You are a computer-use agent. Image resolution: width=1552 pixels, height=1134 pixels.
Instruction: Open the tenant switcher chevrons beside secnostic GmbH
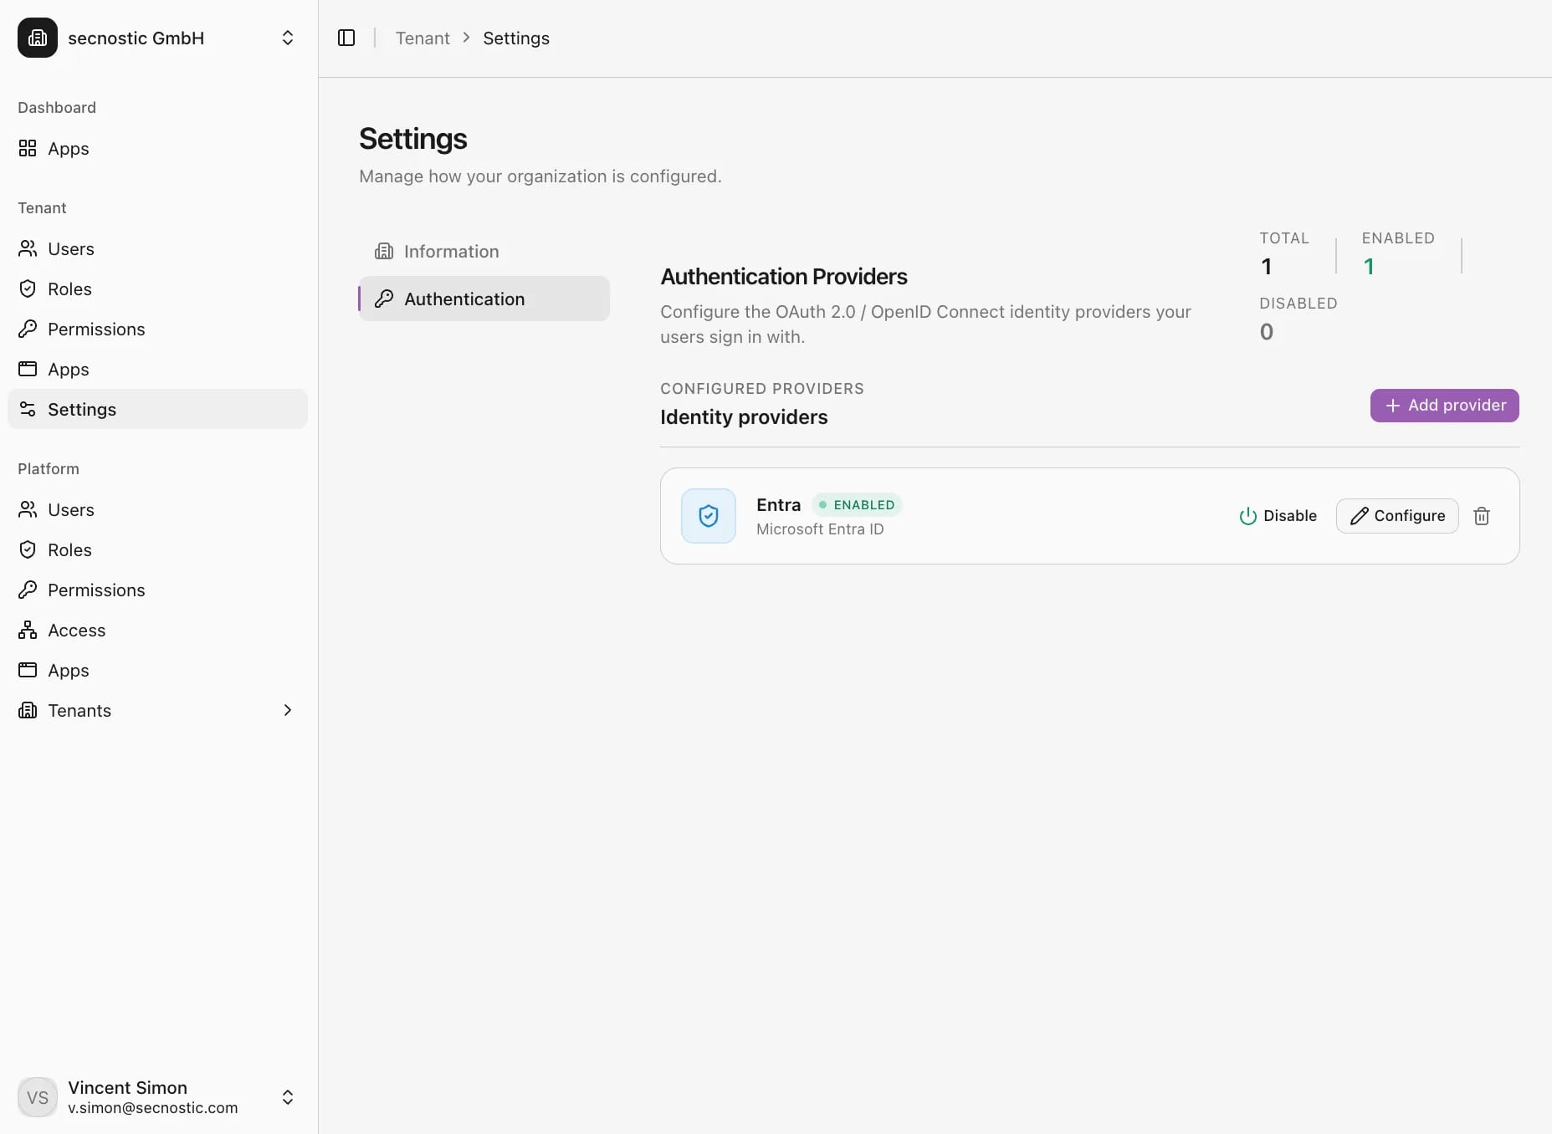(x=287, y=38)
